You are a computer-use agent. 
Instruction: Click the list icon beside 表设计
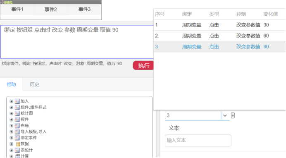point(17,150)
